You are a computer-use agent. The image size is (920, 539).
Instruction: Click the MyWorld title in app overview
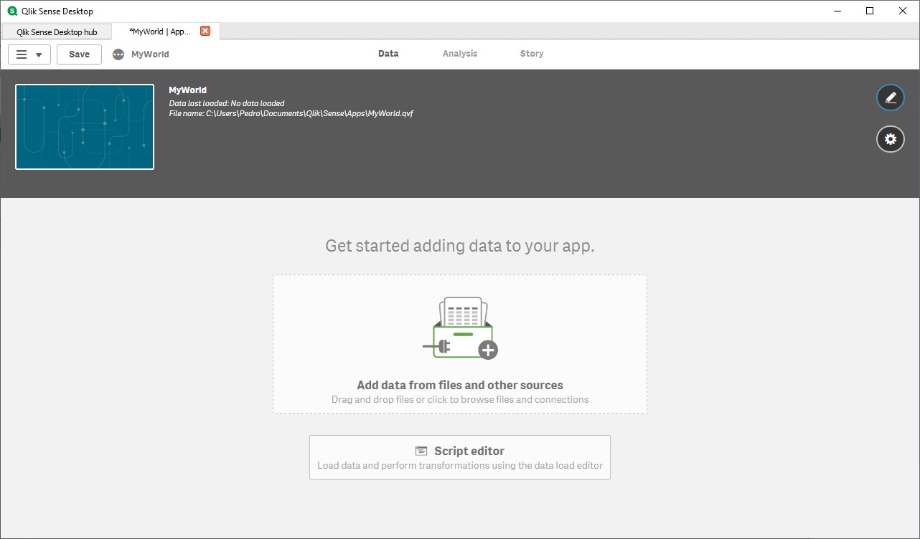click(187, 90)
